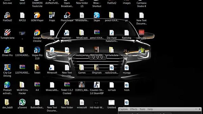Open the lol-fuckdata folder
This screenshot has width=203, height=114.
(111, 50)
